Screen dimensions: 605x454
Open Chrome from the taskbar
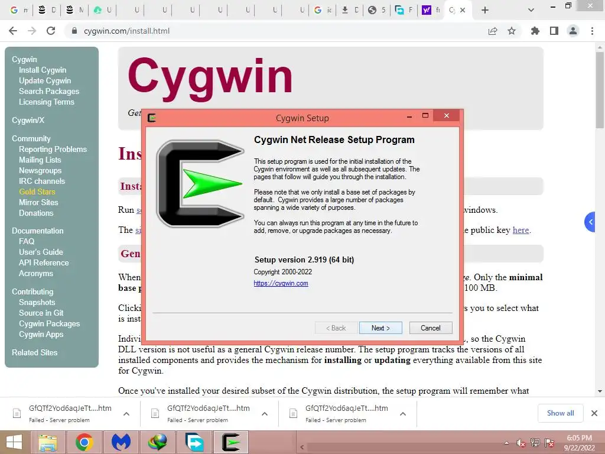point(84,442)
